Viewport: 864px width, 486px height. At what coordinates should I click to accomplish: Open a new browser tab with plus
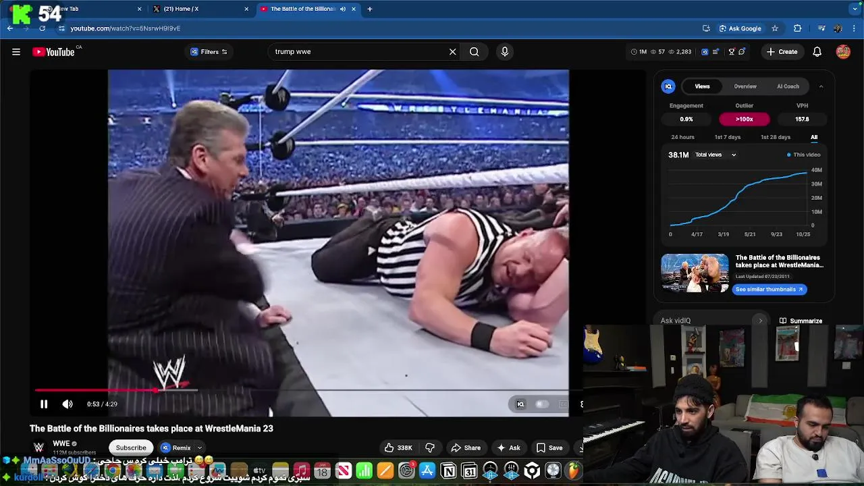coord(369,9)
